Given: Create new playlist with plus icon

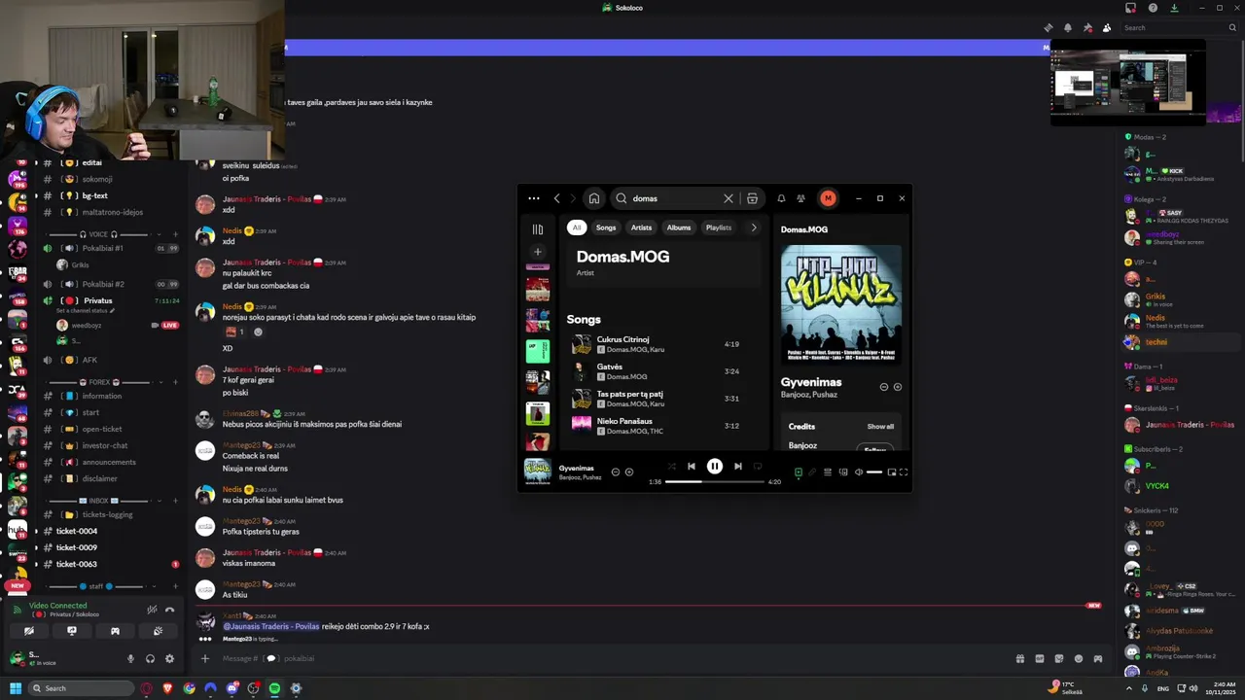Looking at the screenshot, I should 537,252.
